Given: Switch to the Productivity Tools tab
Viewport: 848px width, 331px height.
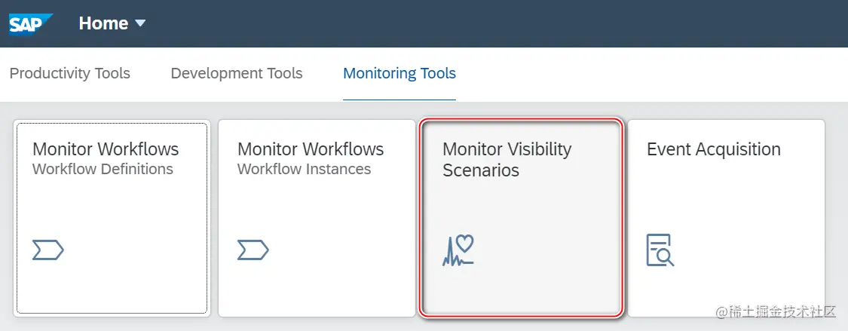Looking at the screenshot, I should [x=69, y=73].
